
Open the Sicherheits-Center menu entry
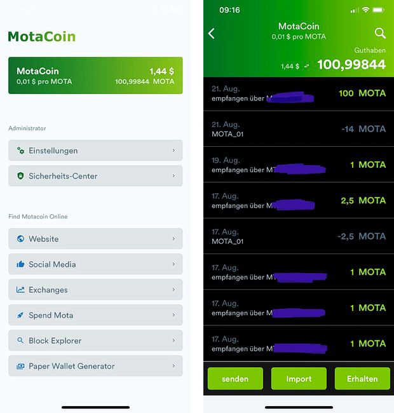(x=95, y=175)
